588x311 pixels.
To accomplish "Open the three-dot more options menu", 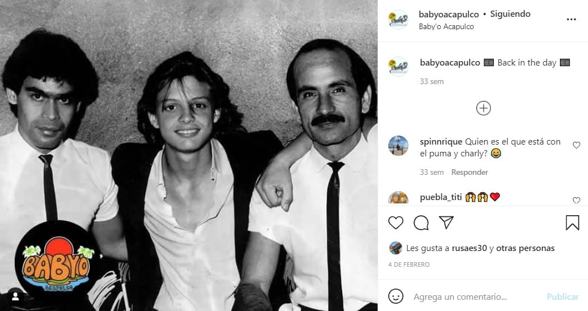I will tap(571, 20).
